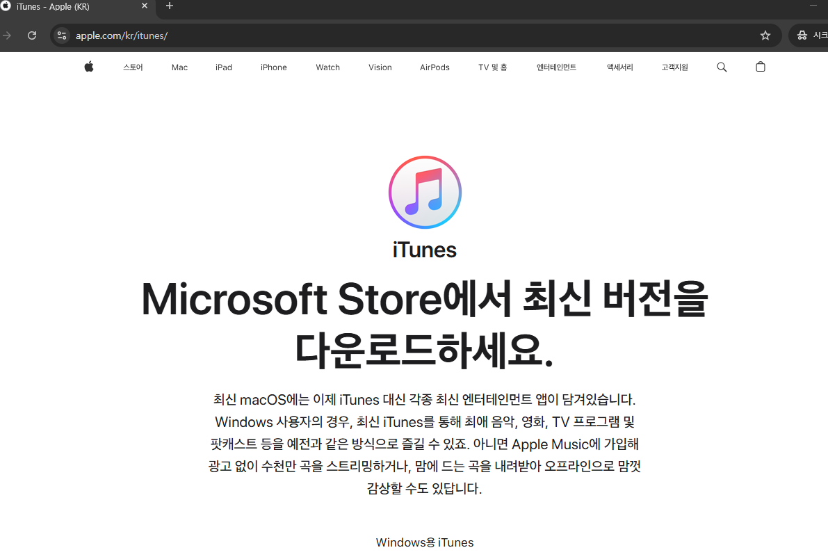The height and width of the screenshot is (557, 828).
Task: Open the AirPods navigation item
Action: click(435, 67)
